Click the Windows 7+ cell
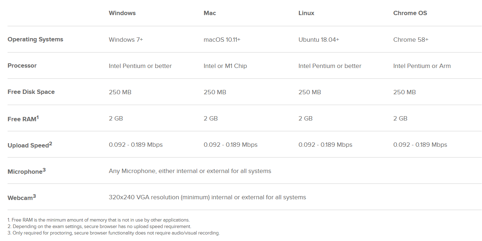 126,40
